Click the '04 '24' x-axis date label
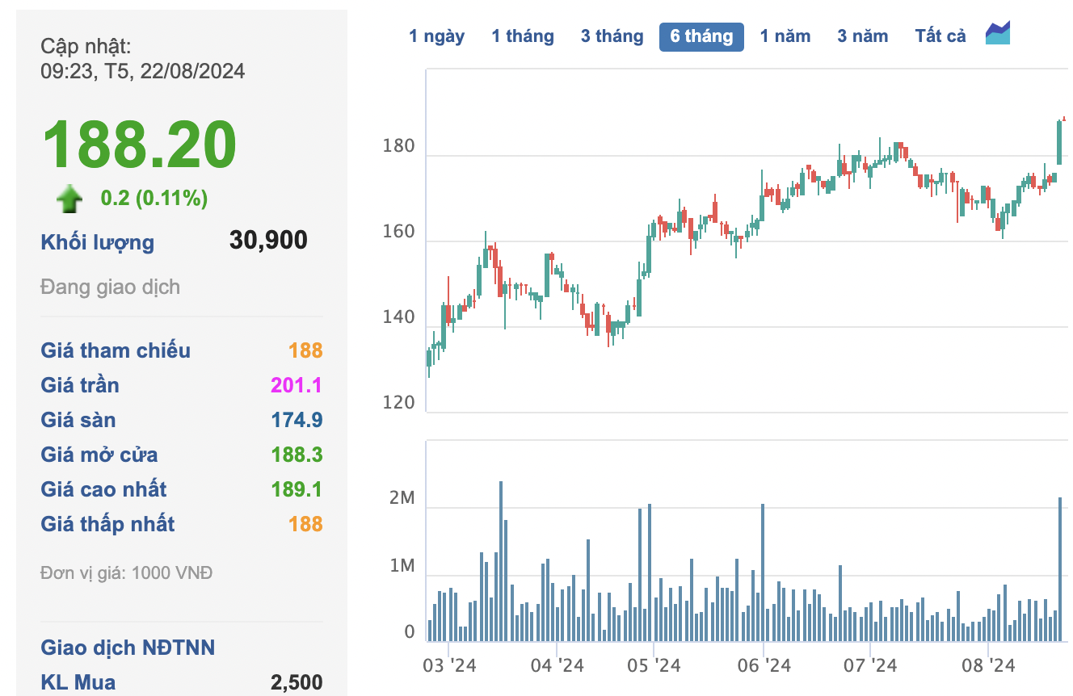Image resolution: width=1073 pixels, height=696 pixels. pyautogui.click(x=558, y=666)
